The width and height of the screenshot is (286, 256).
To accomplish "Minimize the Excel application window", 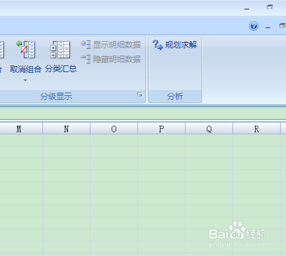I will 247,9.
